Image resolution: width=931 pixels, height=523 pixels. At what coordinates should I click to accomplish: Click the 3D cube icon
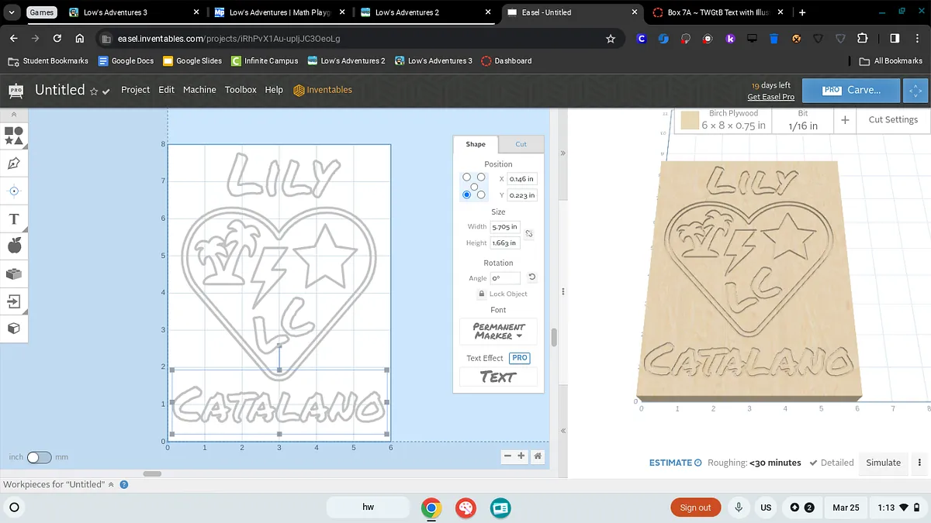click(x=14, y=329)
